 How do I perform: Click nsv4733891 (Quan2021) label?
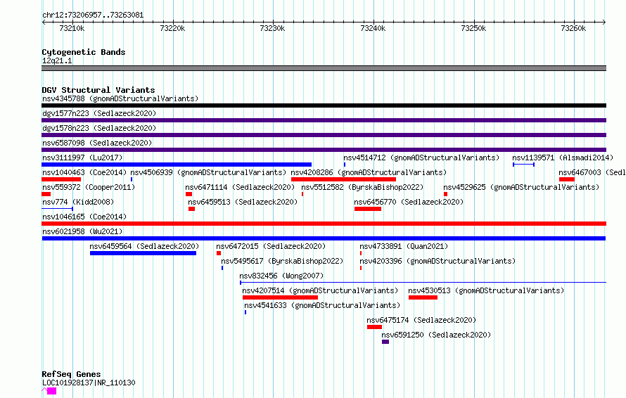[x=404, y=246]
